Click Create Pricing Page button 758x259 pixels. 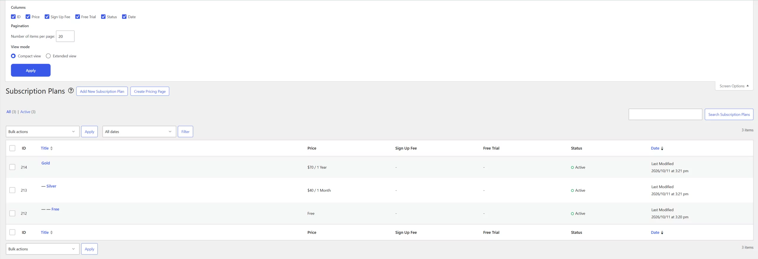click(150, 91)
